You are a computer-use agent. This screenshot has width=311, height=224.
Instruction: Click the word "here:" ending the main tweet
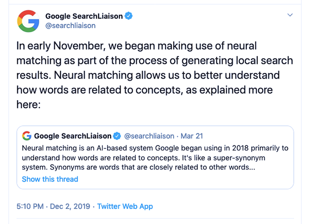(x=29, y=104)
